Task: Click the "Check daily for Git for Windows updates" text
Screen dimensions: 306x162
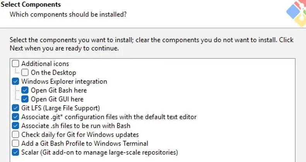Action: point(80,135)
